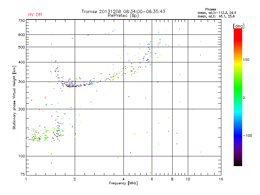The height and width of the screenshot is (195, 260).
Task: Select the 'mean, sd,O:-112.3, 26.9' line
Action: 217,13
